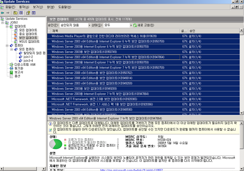Click the update list scroll down arrow

pyautogui.click(x=241, y=113)
